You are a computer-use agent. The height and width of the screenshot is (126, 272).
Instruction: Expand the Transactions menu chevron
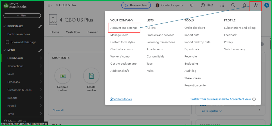[x=41, y=66]
